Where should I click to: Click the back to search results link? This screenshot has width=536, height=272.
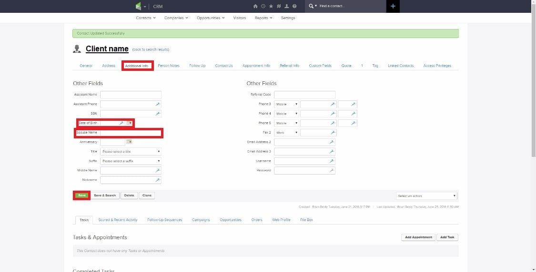click(x=151, y=49)
